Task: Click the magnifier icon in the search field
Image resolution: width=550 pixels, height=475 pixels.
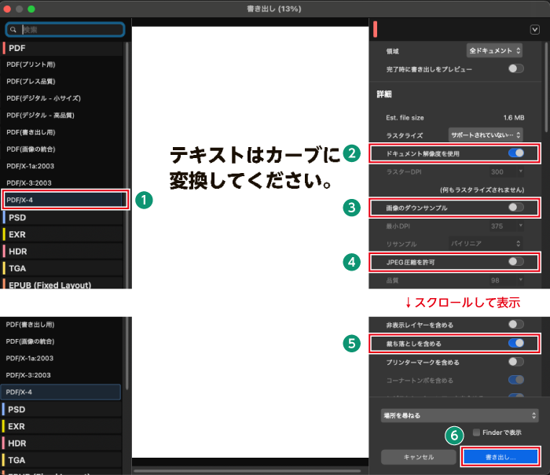Action: pos(14,29)
